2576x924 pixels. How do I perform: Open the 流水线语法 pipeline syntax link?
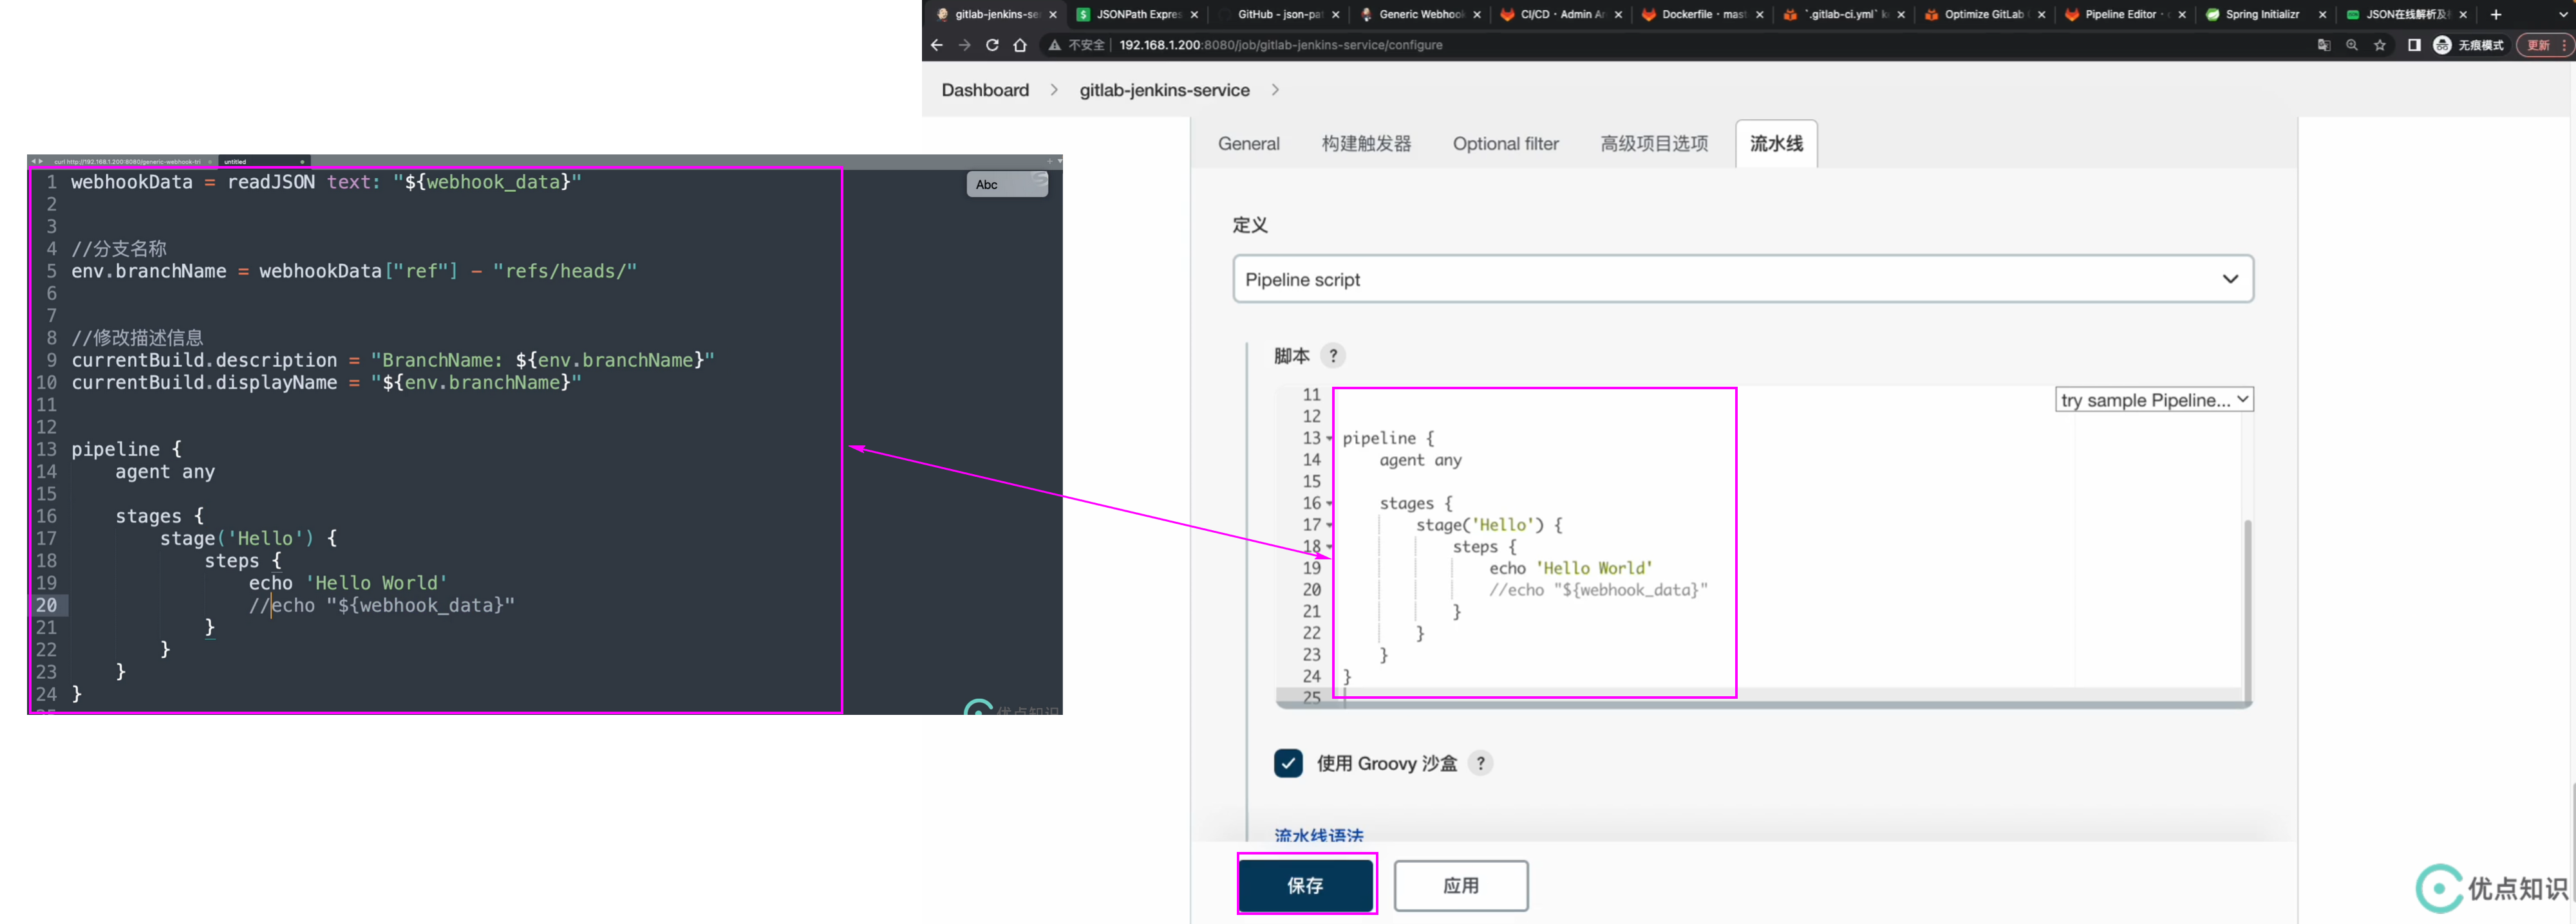pyautogui.click(x=1318, y=835)
